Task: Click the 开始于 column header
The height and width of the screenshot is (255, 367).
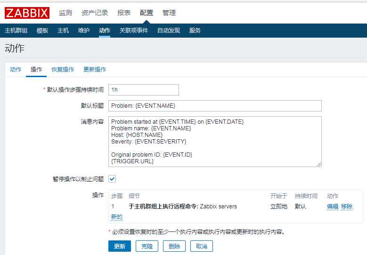Action: pos(279,196)
